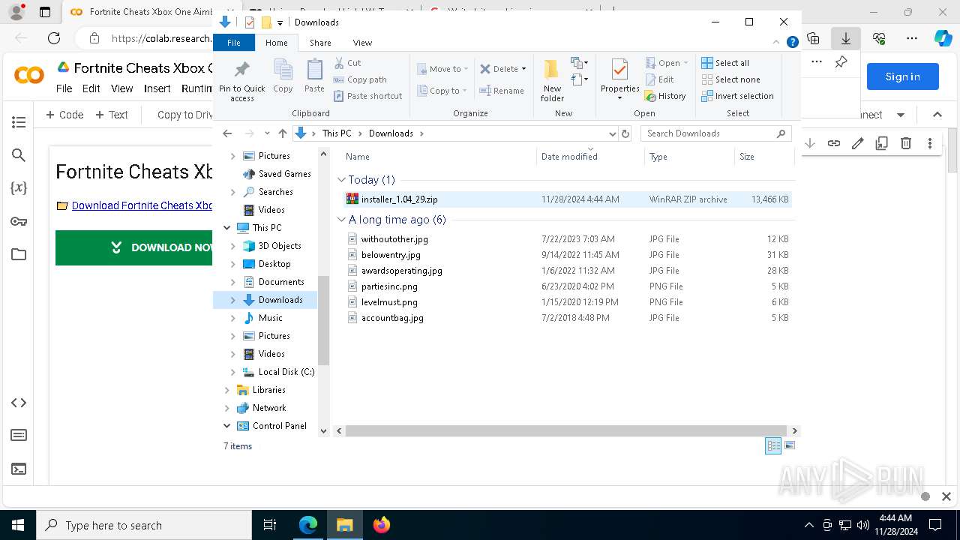
Task: Click Cut in the Clipboard group
Action: point(347,63)
